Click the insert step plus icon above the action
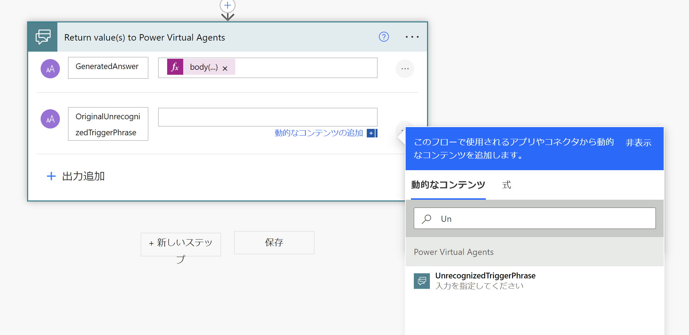Image resolution: width=689 pixels, height=335 pixels. (x=227, y=5)
